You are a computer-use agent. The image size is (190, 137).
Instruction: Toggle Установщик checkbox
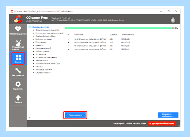(x=33, y=54)
